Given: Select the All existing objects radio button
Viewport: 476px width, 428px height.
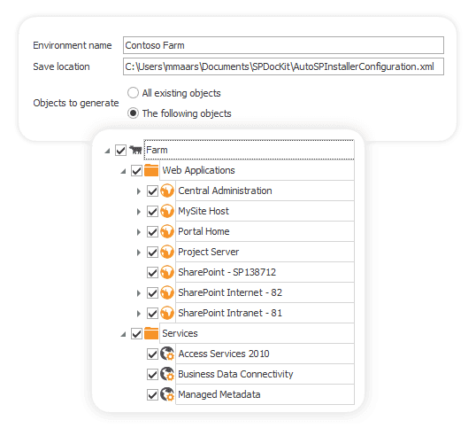Looking at the screenshot, I should (133, 93).
